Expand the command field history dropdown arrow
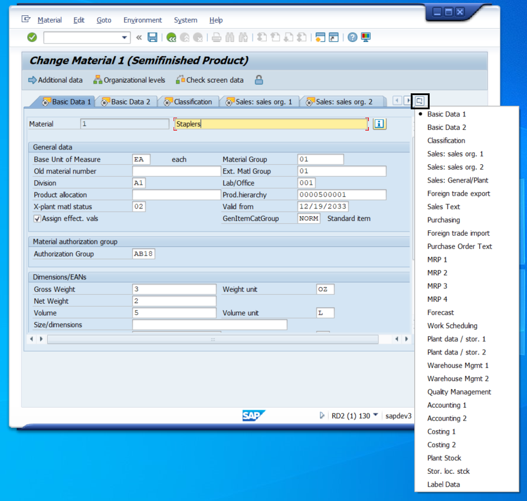Viewport: 527px width, 501px height. 125,37
